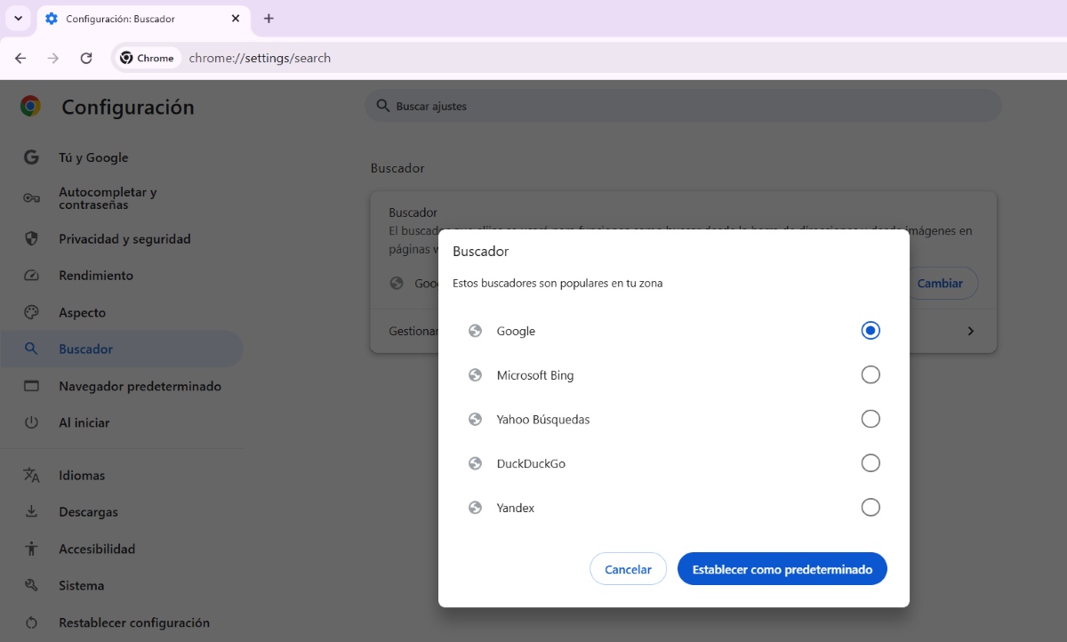Expand the search engines management chevron arrow

pos(970,331)
